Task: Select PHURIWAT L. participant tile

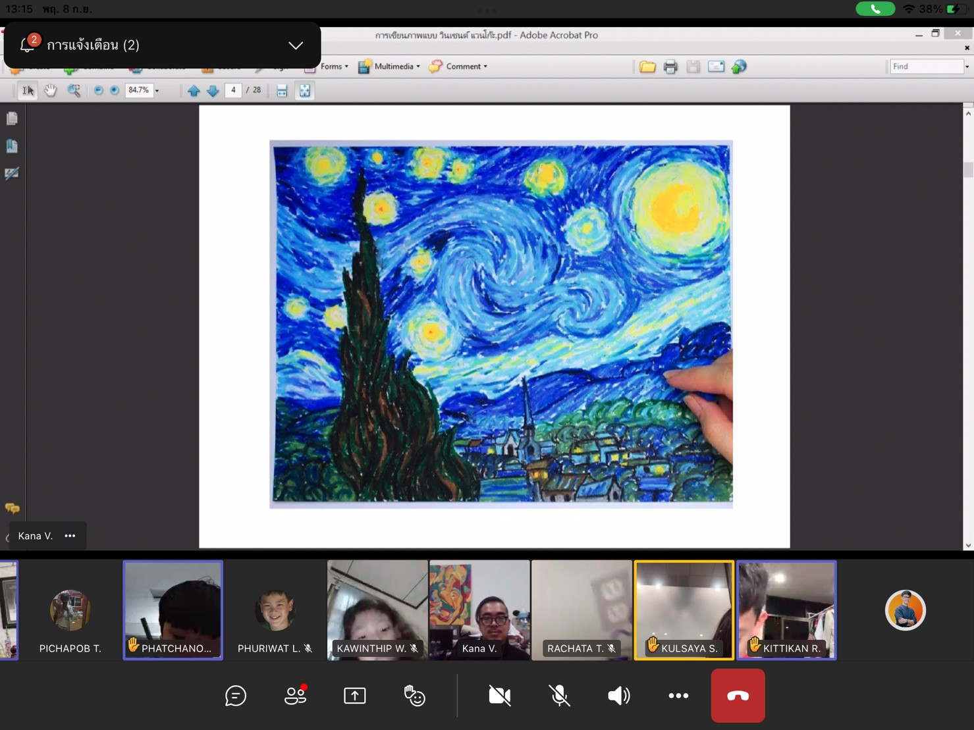Action: [x=275, y=610]
